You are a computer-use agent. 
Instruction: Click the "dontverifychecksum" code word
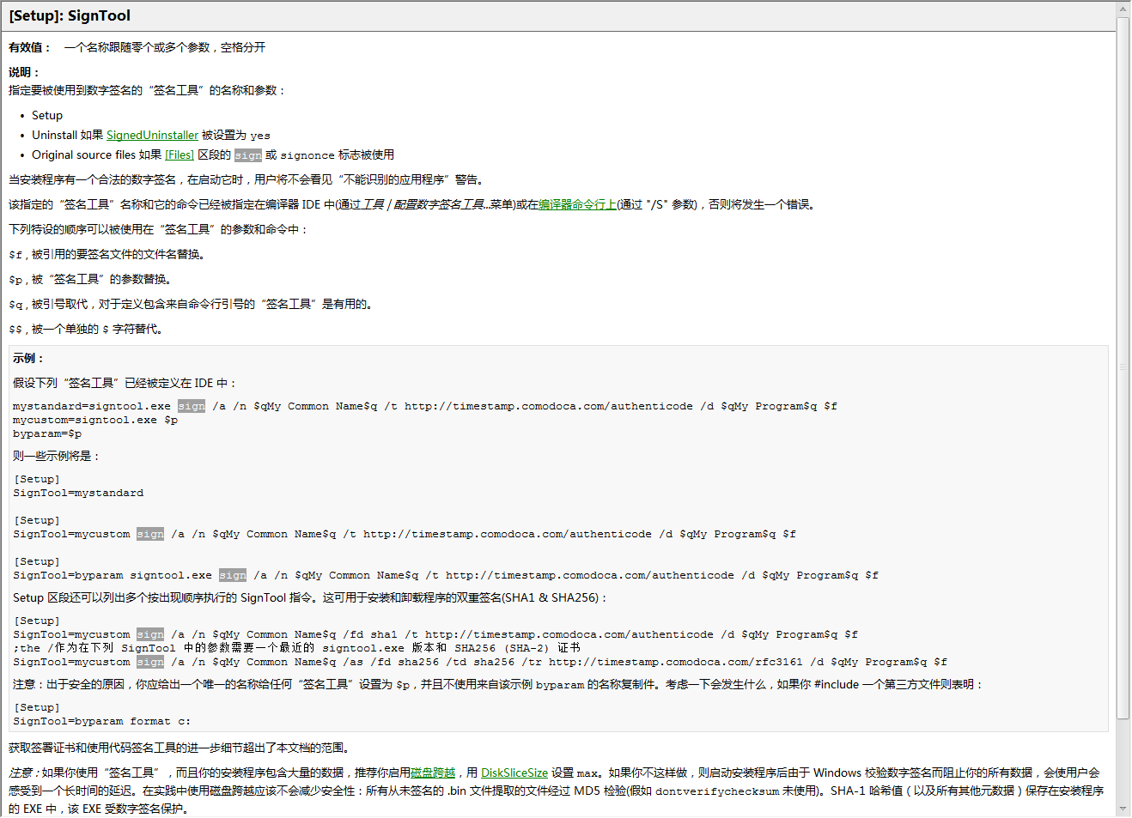pos(717,791)
